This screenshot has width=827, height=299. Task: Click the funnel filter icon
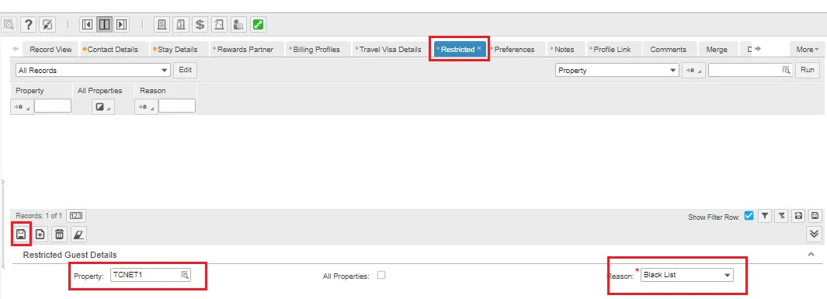click(x=765, y=216)
